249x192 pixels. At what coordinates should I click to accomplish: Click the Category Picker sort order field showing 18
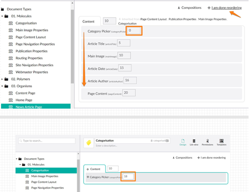click(128, 177)
